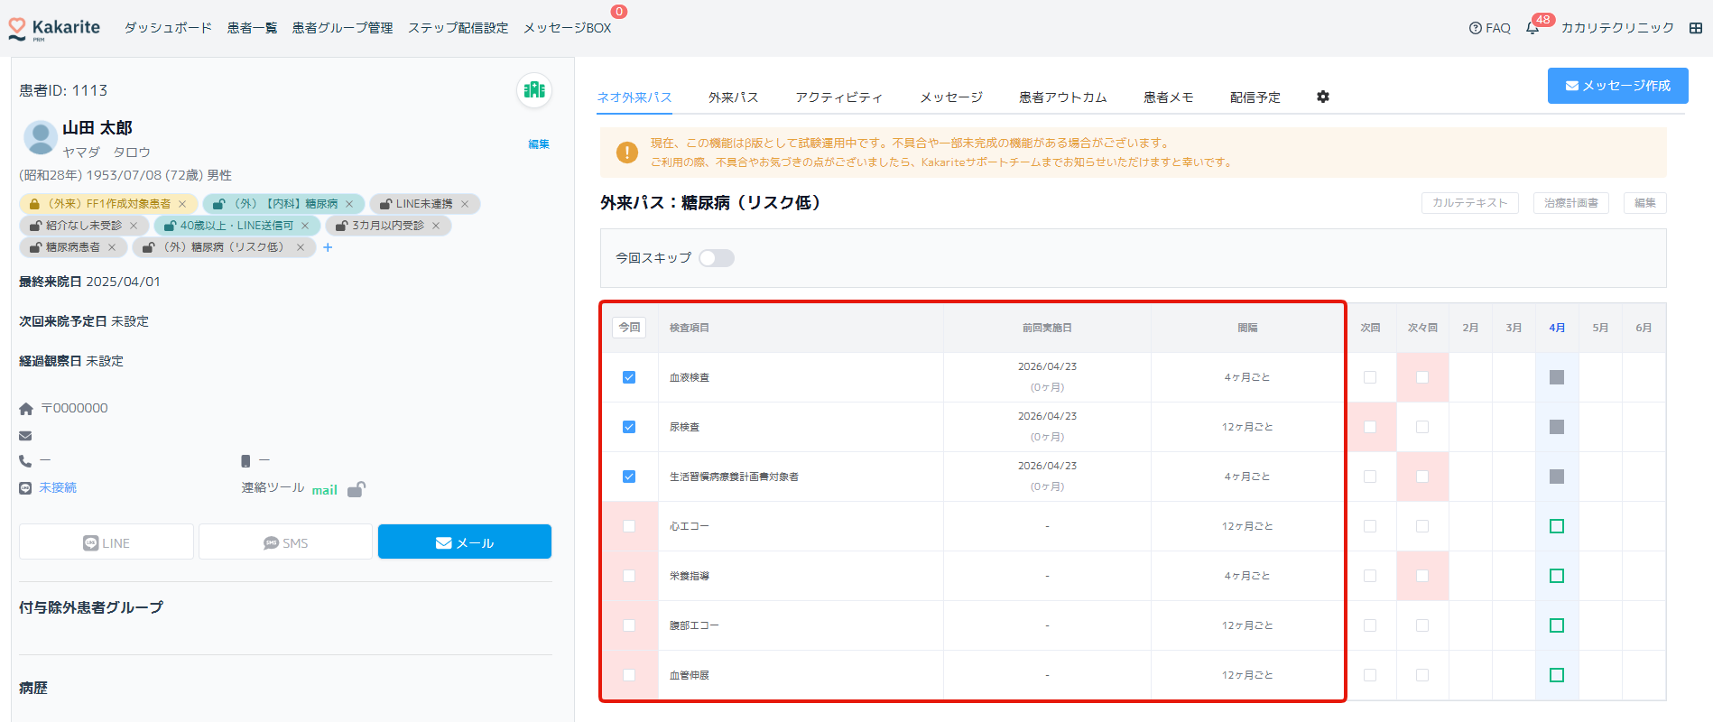Click the grid layout icon in top-right corner
Screen dimensions: 1713x722
1696,28
